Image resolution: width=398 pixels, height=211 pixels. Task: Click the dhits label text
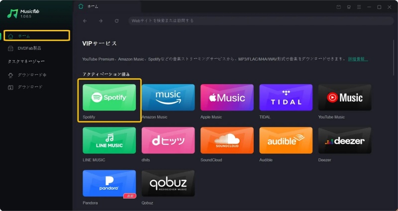[x=146, y=160]
